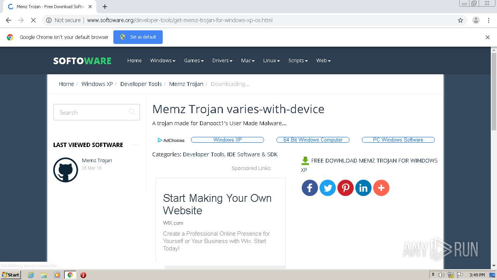The width and height of the screenshot is (497, 280).
Task: Open a new browser tab
Action: pos(105,7)
